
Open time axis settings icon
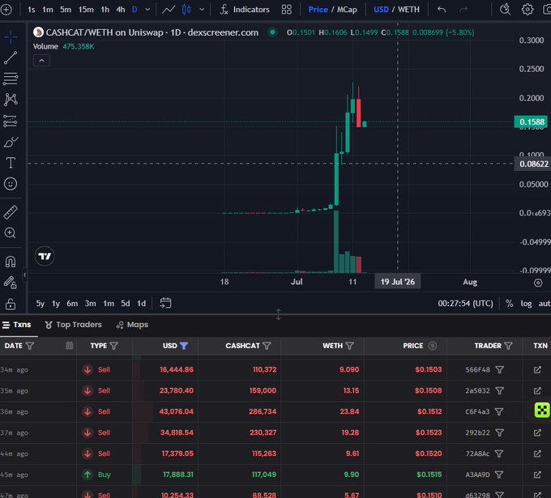(538, 283)
